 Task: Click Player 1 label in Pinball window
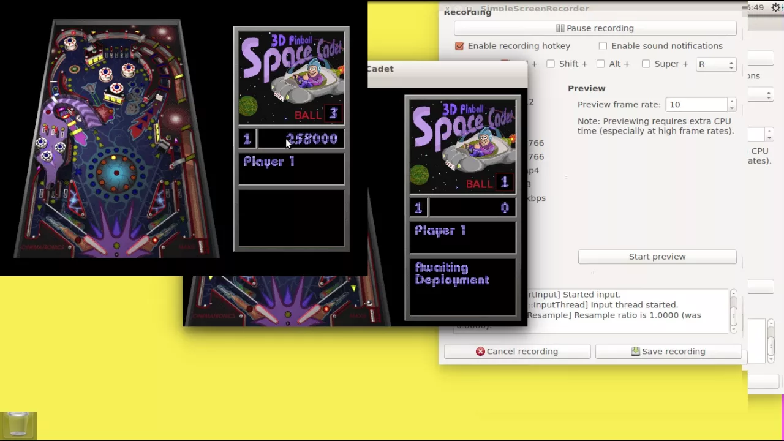pyautogui.click(x=440, y=231)
